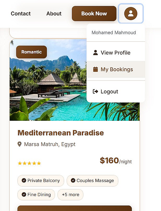This screenshot has height=211, width=161.
Task: Click the Private Balcony checkmark icon
Action: [x=24, y=180]
